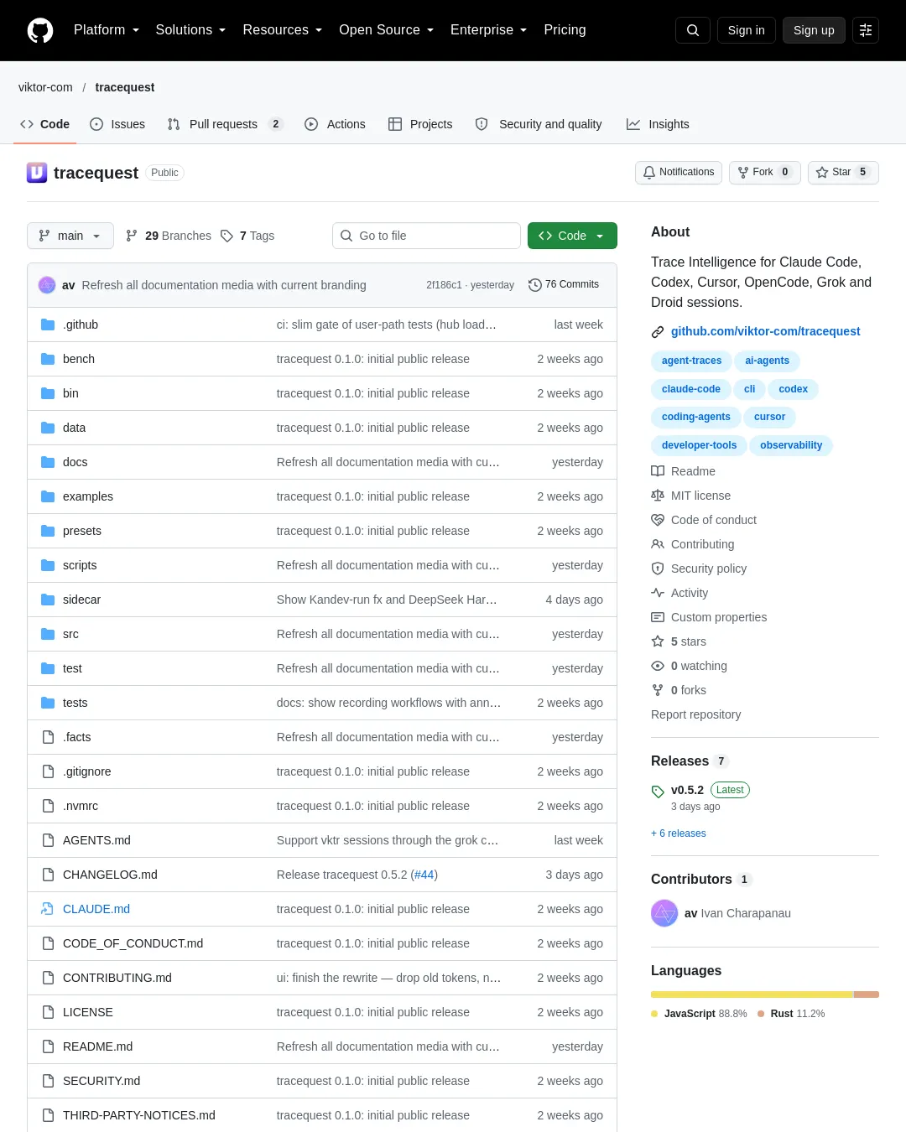This screenshot has width=906, height=1132.
Task: Open the main branch selector dropdown
Action: click(70, 236)
